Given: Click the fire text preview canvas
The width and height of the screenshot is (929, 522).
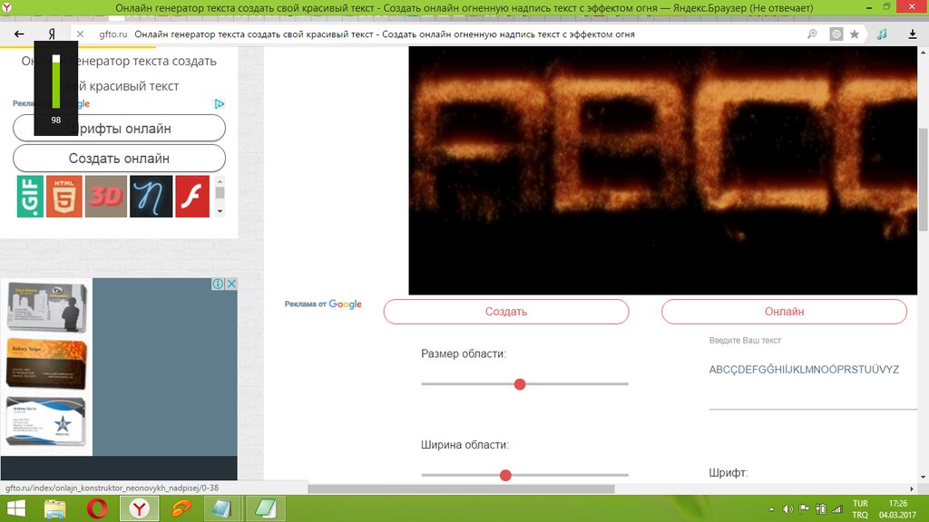Looking at the screenshot, I should click(x=662, y=170).
